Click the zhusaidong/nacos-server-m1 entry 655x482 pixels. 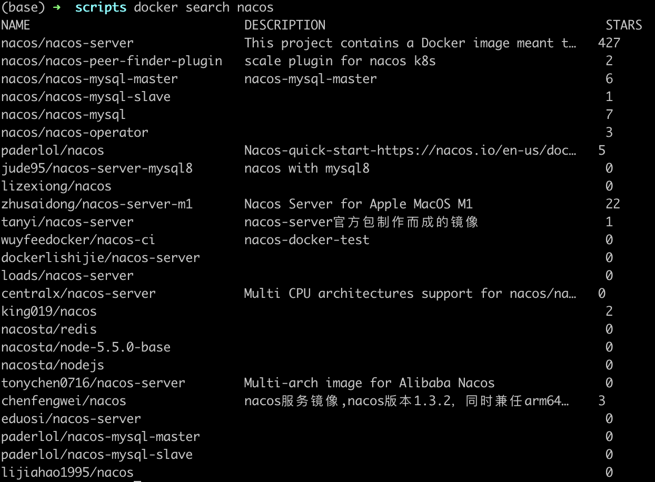pyautogui.click(x=97, y=204)
